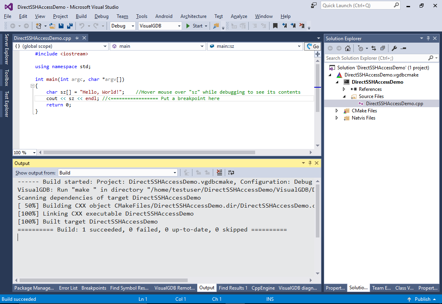
Task: Click the Quick Launch magnifier icon
Action: click(396, 5)
